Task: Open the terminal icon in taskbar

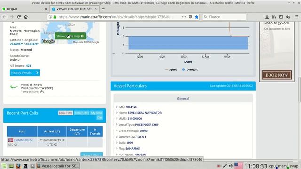Action: pyautogui.click(x=25, y=166)
